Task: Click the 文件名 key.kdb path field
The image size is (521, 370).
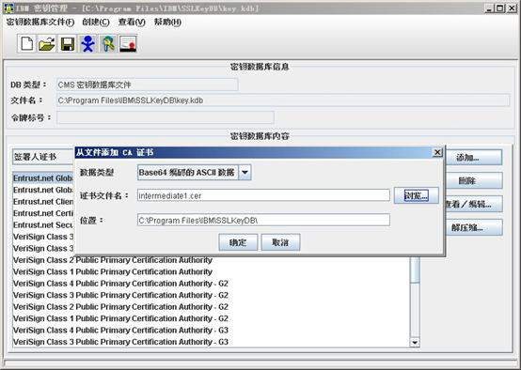Action: (x=283, y=100)
